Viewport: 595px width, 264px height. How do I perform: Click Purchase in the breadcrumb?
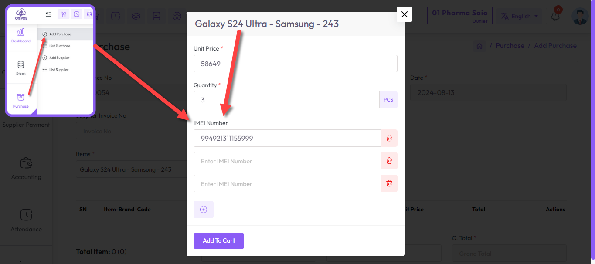[510, 46]
